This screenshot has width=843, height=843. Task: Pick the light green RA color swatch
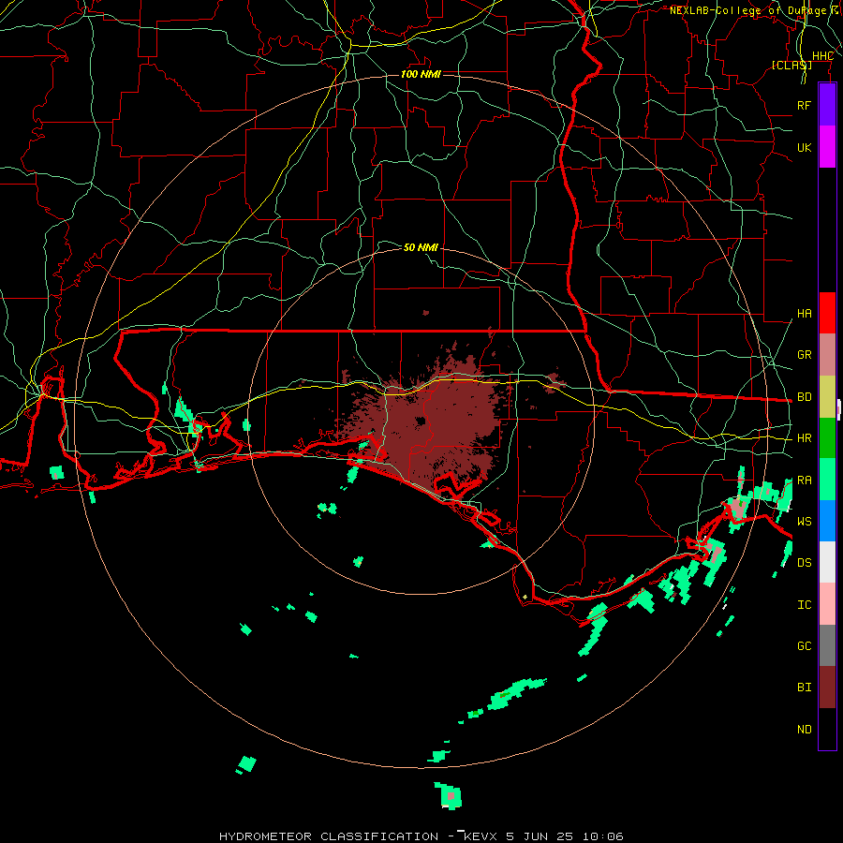tap(827, 480)
